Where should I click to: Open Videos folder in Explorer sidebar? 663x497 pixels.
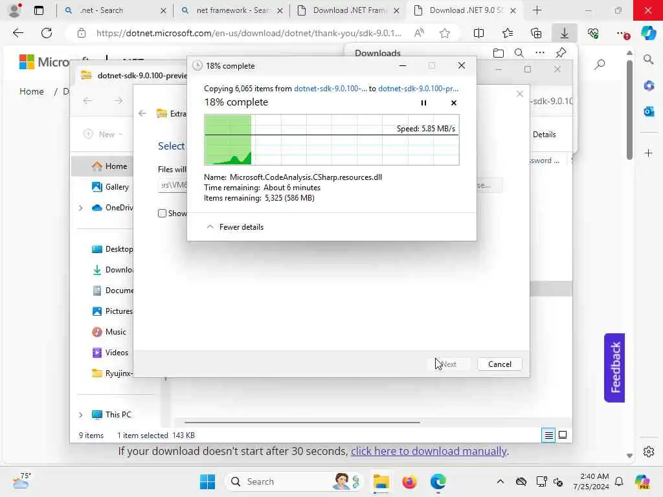click(110, 353)
